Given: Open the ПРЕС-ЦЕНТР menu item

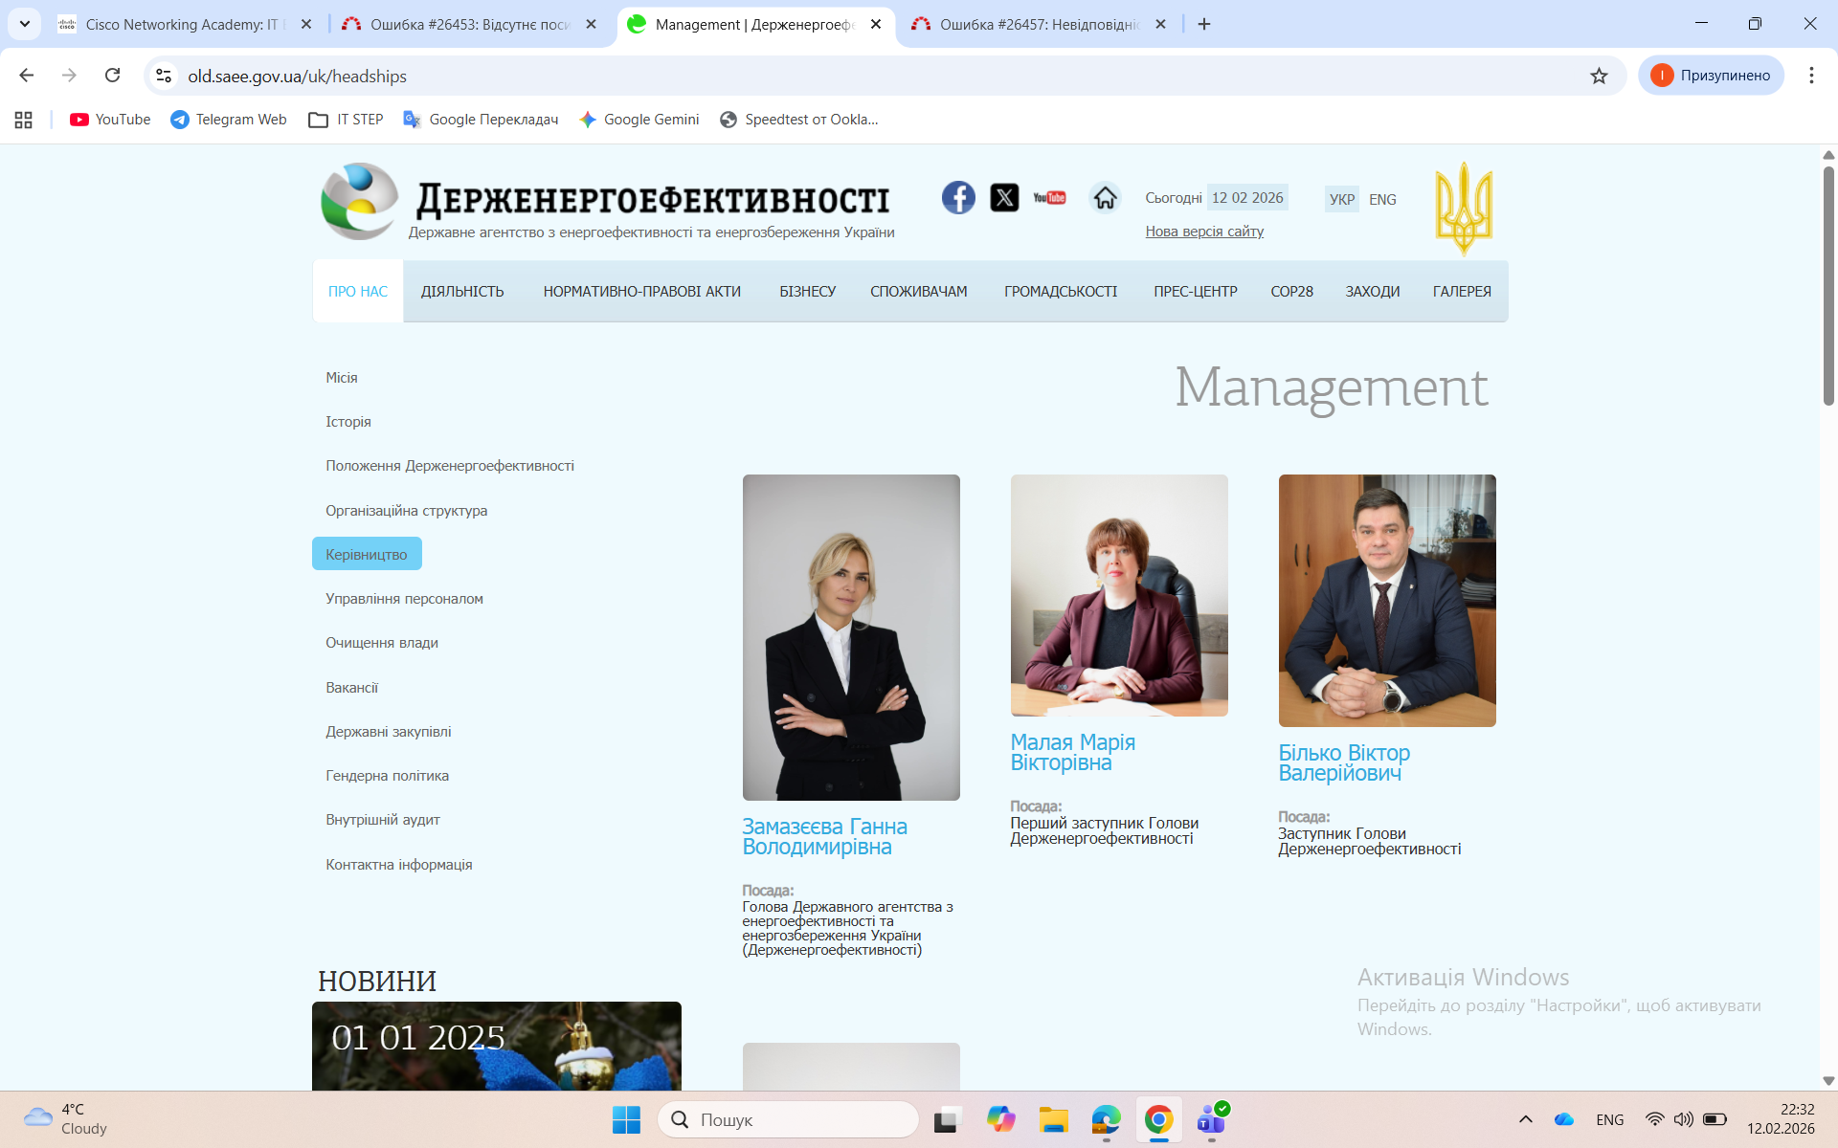Looking at the screenshot, I should (x=1195, y=292).
